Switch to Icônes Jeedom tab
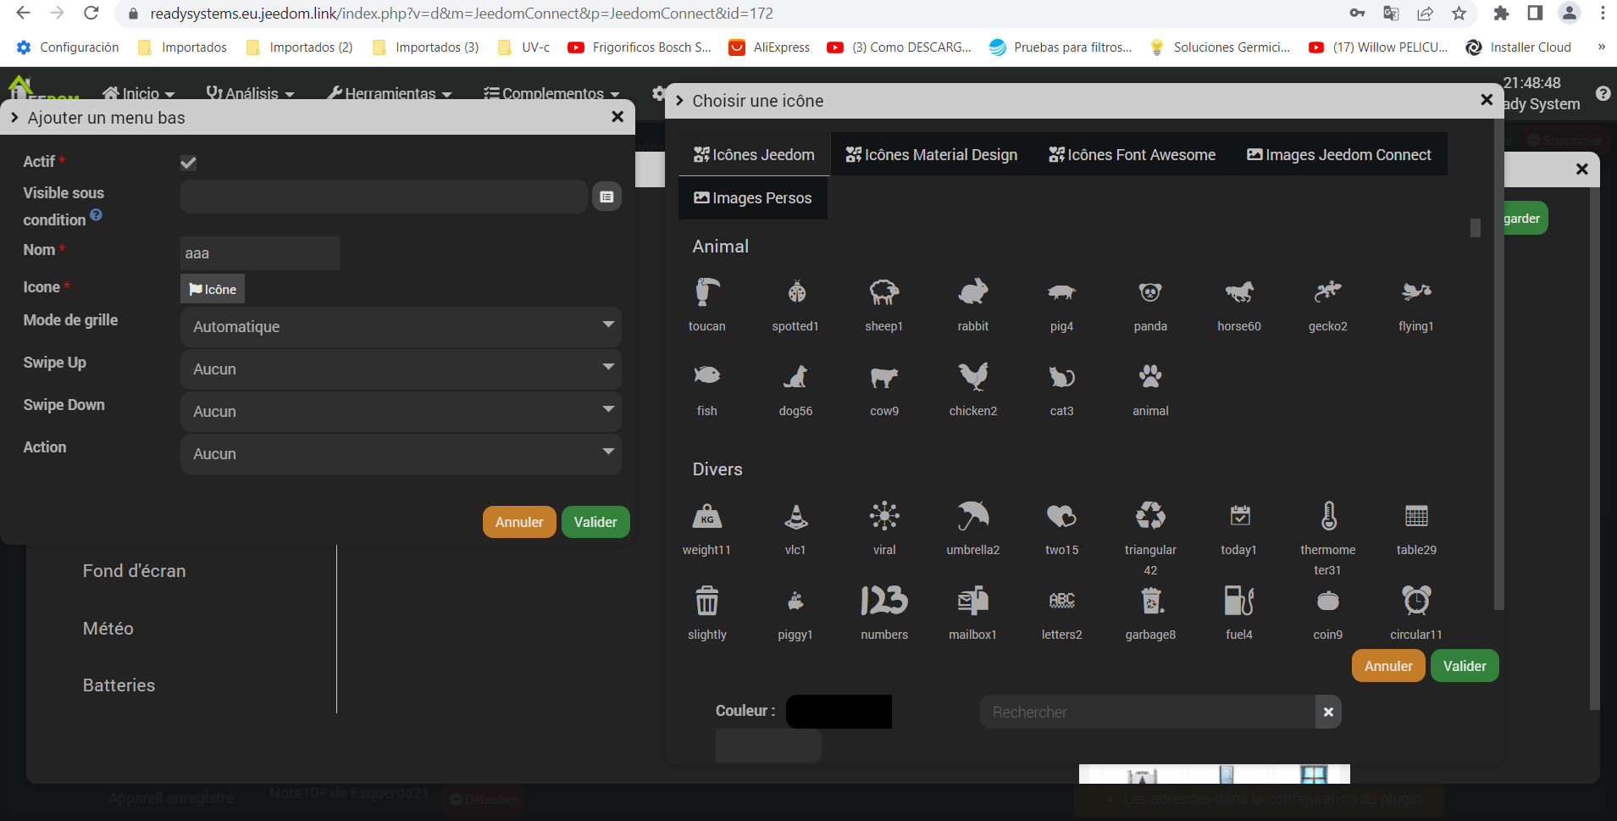The width and height of the screenshot is (1617, 821). pyautogui.click(x=754, y=154)
